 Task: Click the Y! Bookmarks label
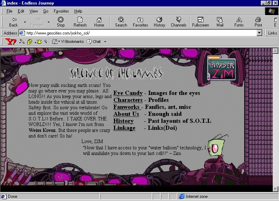click(72, 42)
